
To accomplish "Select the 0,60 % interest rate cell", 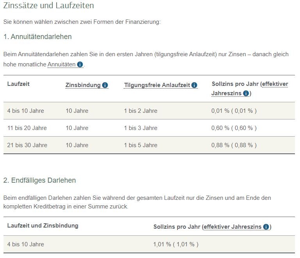I will click(234, 128).
